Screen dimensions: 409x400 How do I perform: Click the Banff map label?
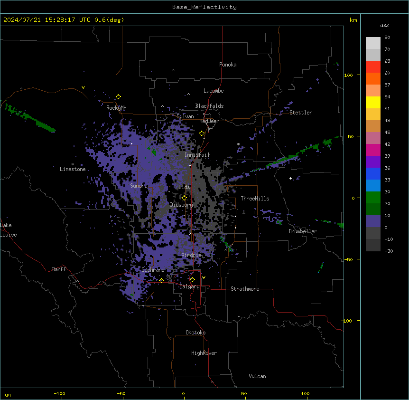click(59, 269)
